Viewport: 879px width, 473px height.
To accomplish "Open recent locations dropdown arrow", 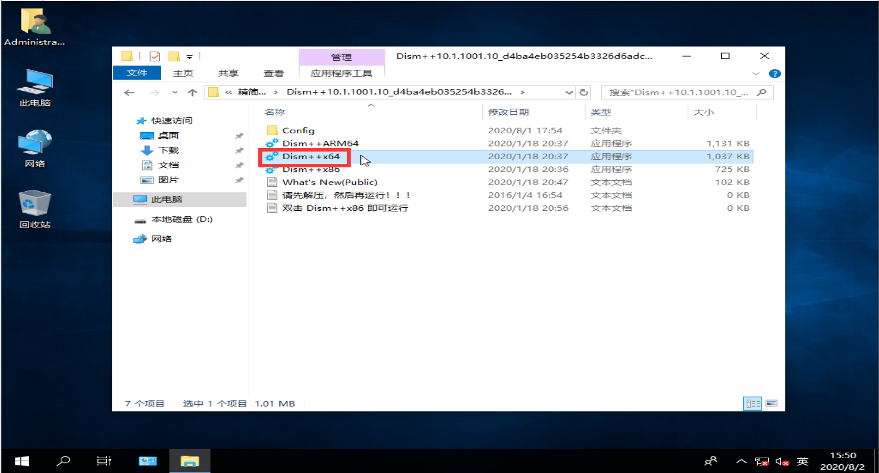I will (175, 92).
